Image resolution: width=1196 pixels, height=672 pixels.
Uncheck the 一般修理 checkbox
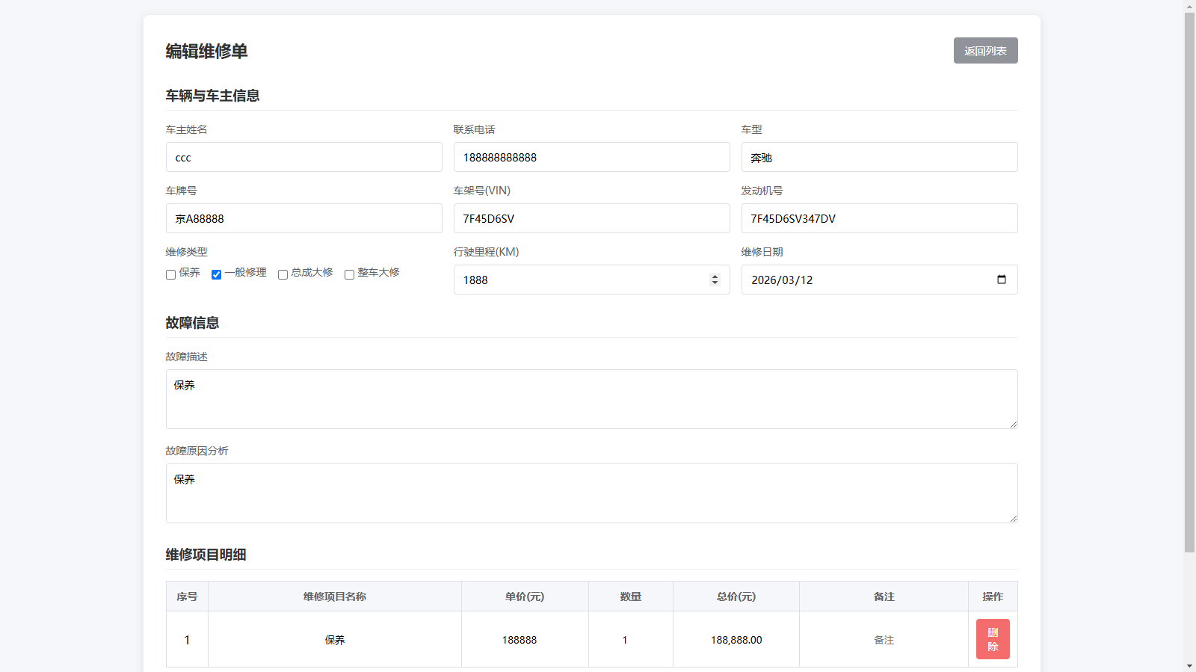(217, 274)
